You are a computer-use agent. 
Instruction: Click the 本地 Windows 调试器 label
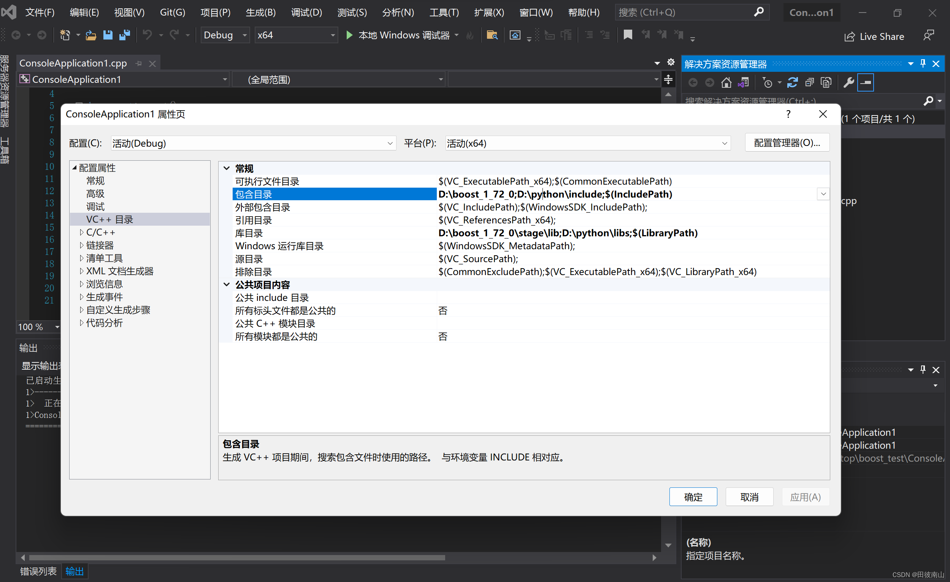404,35
